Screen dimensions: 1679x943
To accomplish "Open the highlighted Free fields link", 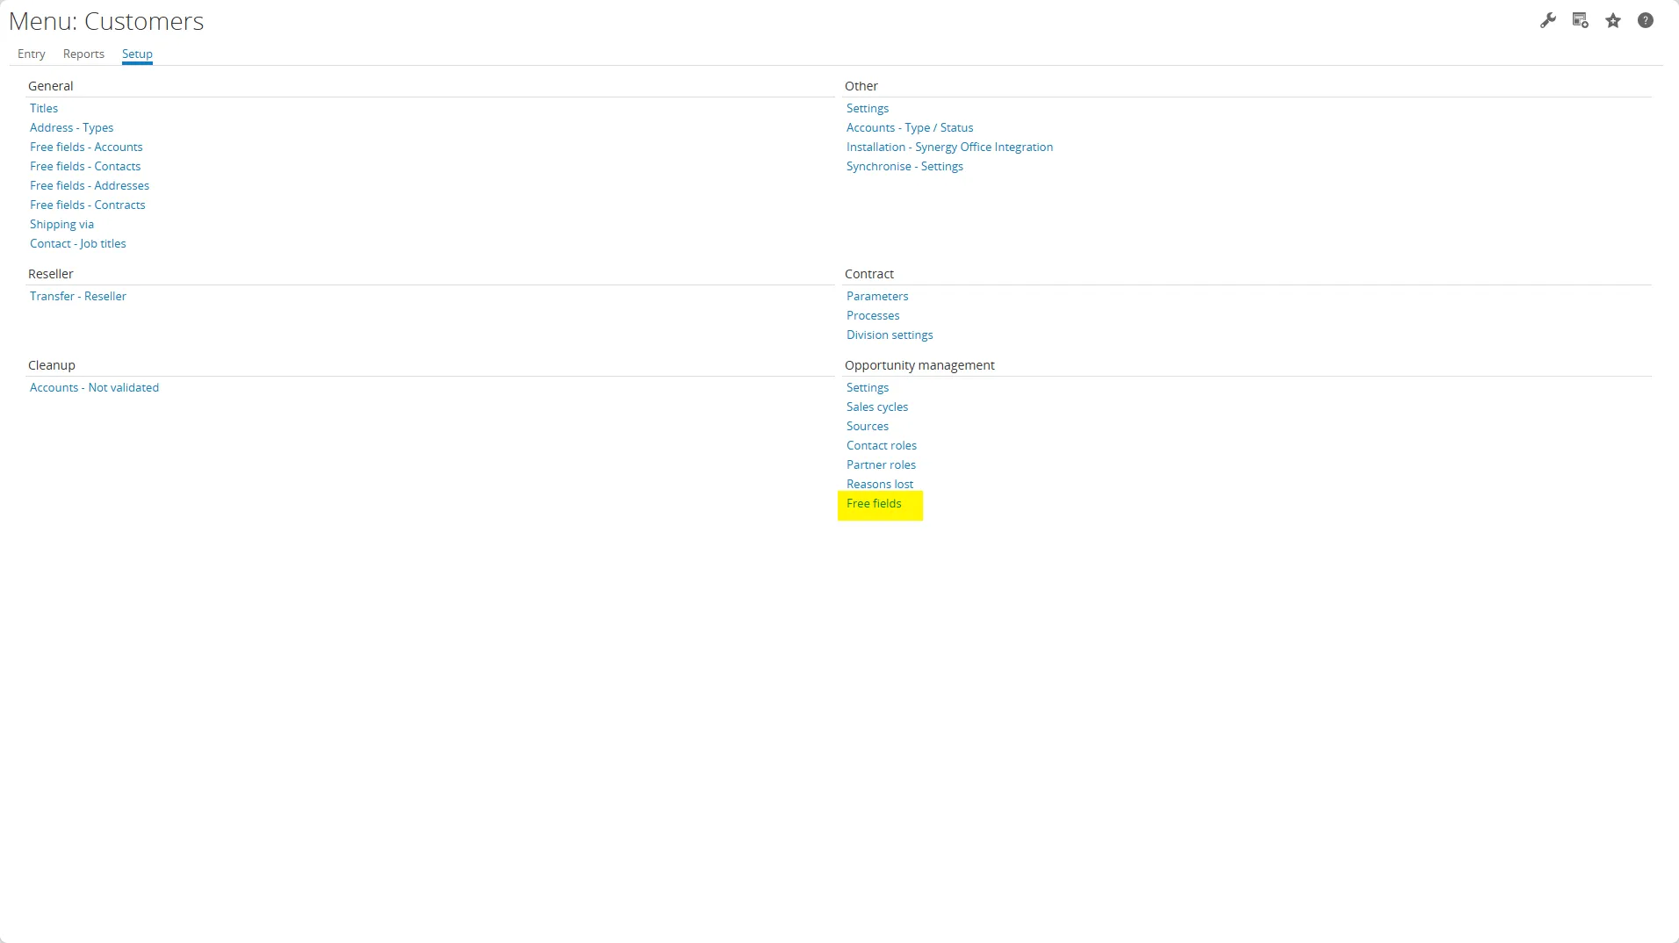I will [874, 503].
